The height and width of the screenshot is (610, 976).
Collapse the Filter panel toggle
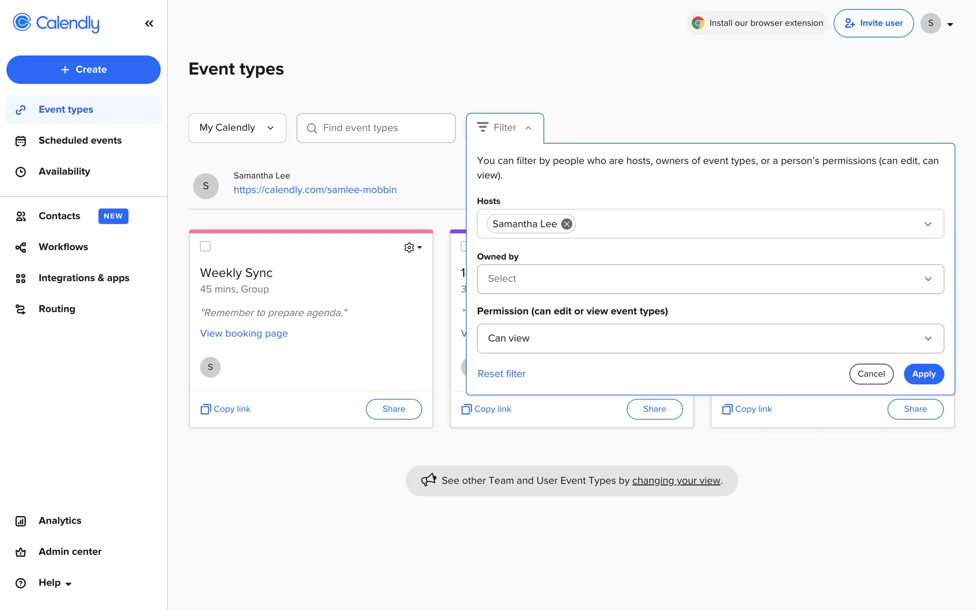(504, 128)
